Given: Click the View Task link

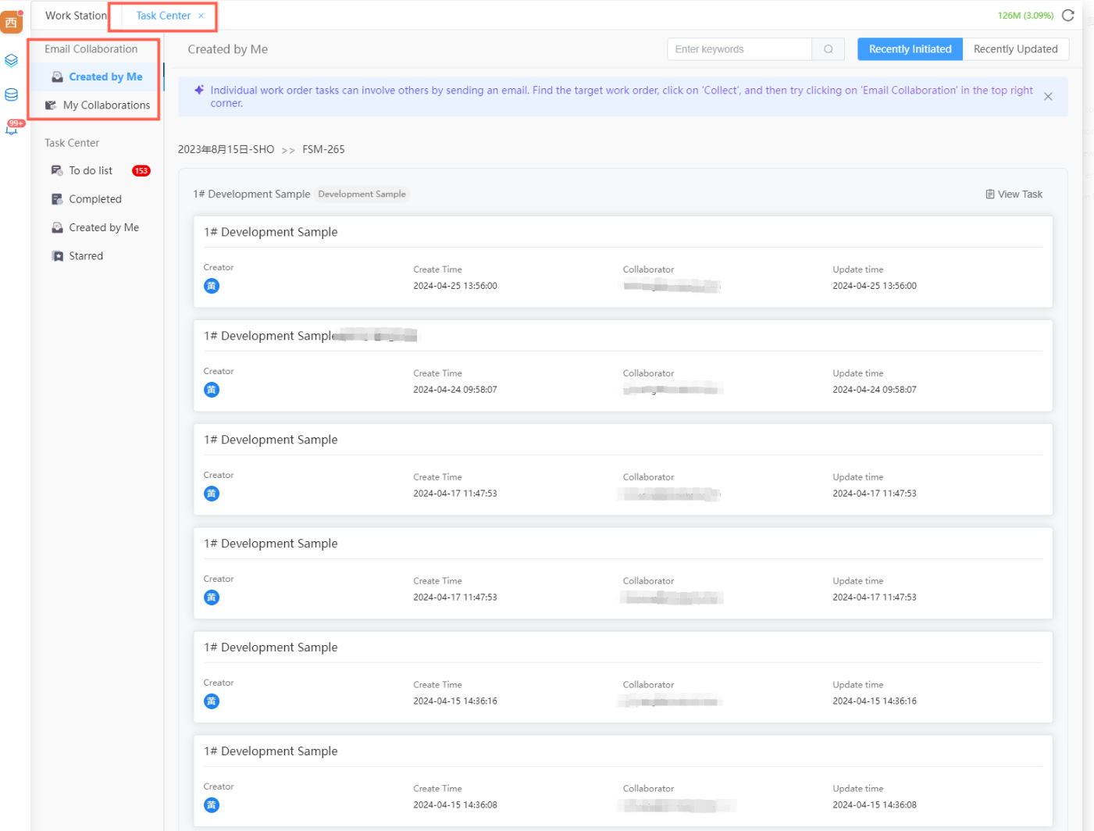Looking at the screenshot, I should (x=1014, y=194).
